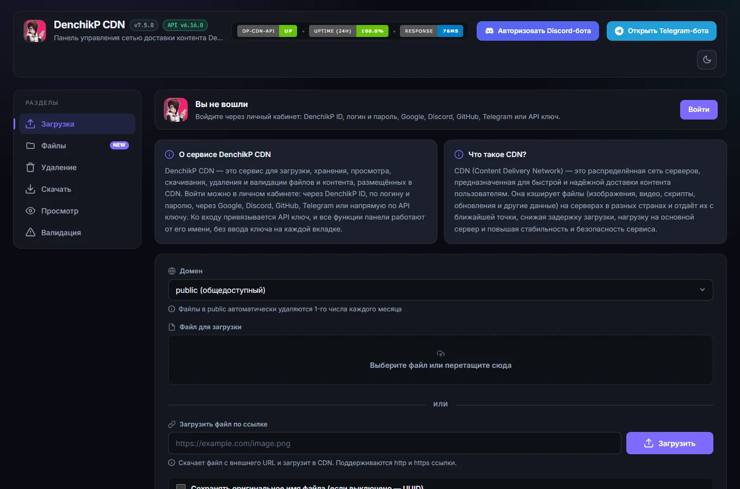
Task: Click the Discord icon in authorize button
Action: pos(489,31)
